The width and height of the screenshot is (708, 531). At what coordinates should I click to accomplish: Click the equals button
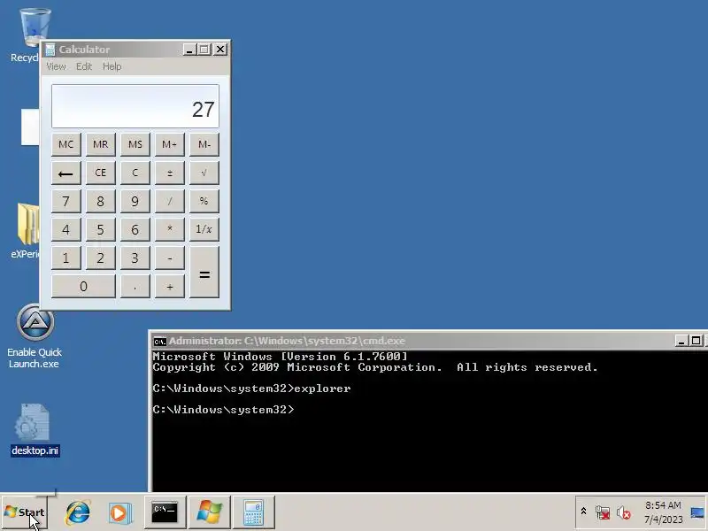coord(204,273)
